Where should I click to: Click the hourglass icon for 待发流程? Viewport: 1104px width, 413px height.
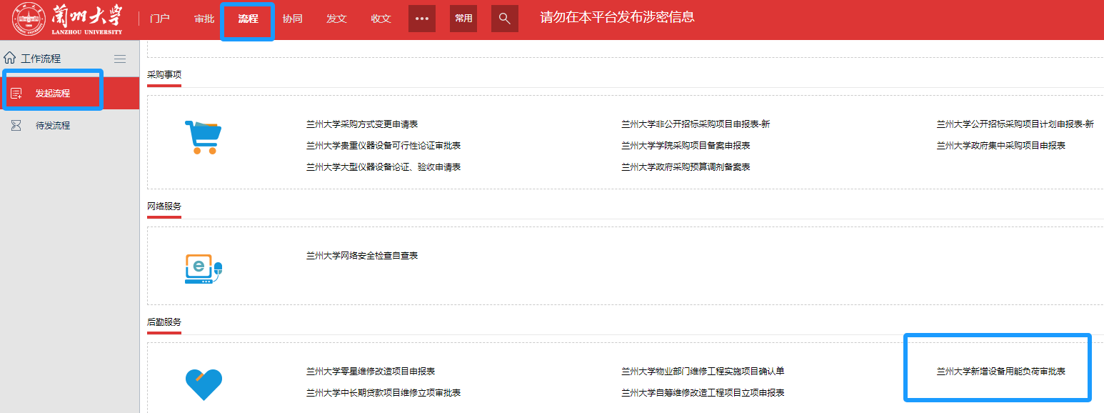click(16, 125)
